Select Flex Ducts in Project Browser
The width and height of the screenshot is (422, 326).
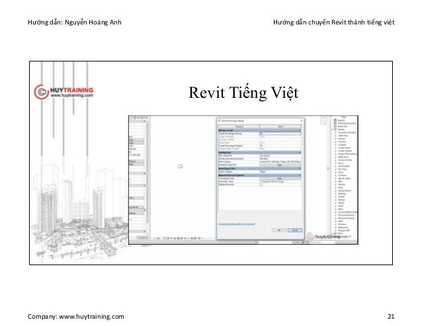coord(343,169)
